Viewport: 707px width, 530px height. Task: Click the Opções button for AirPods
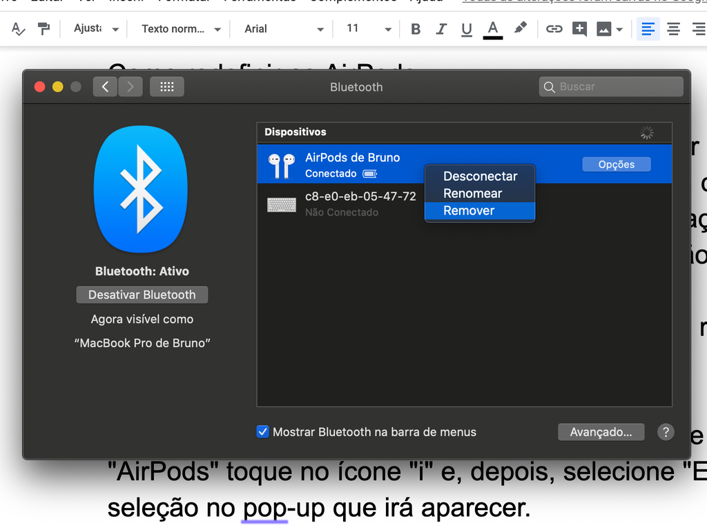[617, 164]
